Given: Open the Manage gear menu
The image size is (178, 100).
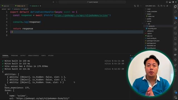Looking at the screenshot, I should click(175, 97).
